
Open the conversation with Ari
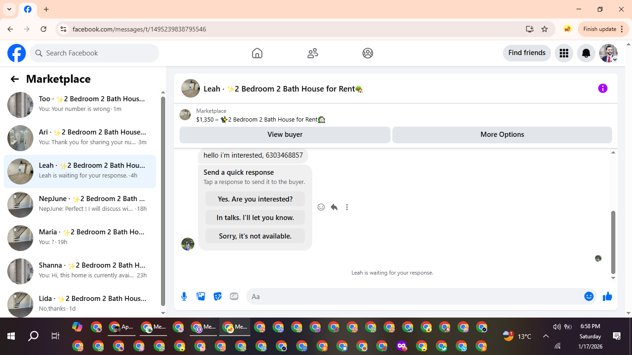click(80, 138)
